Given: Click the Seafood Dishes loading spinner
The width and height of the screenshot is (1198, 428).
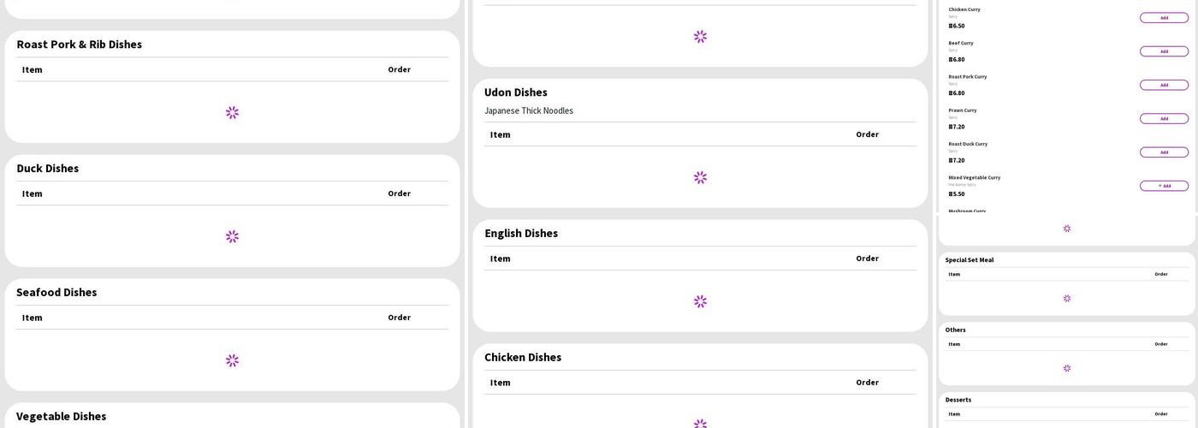Looking at the screenshot, I should click(232, 361).
